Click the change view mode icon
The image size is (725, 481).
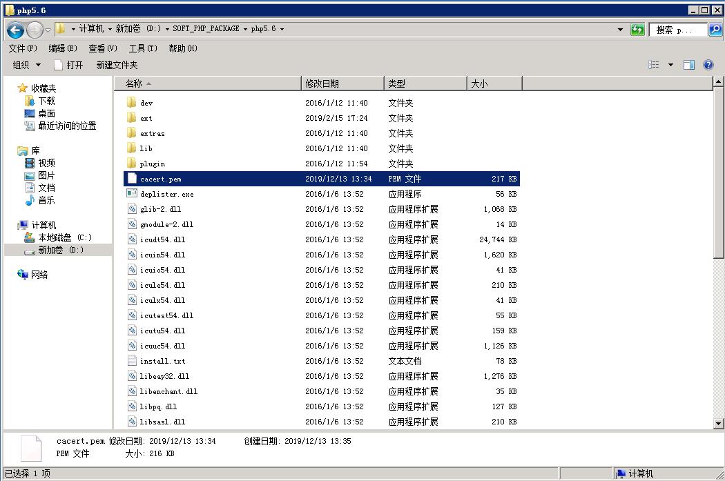click(654, 64)
